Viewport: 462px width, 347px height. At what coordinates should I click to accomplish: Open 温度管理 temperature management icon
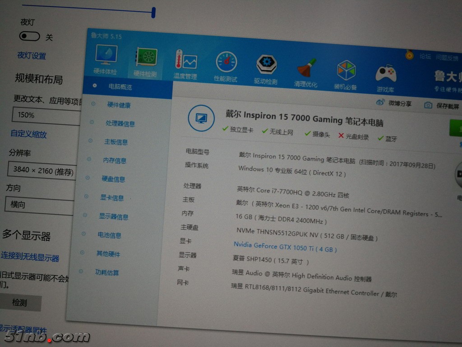click(x=185, y=64)
